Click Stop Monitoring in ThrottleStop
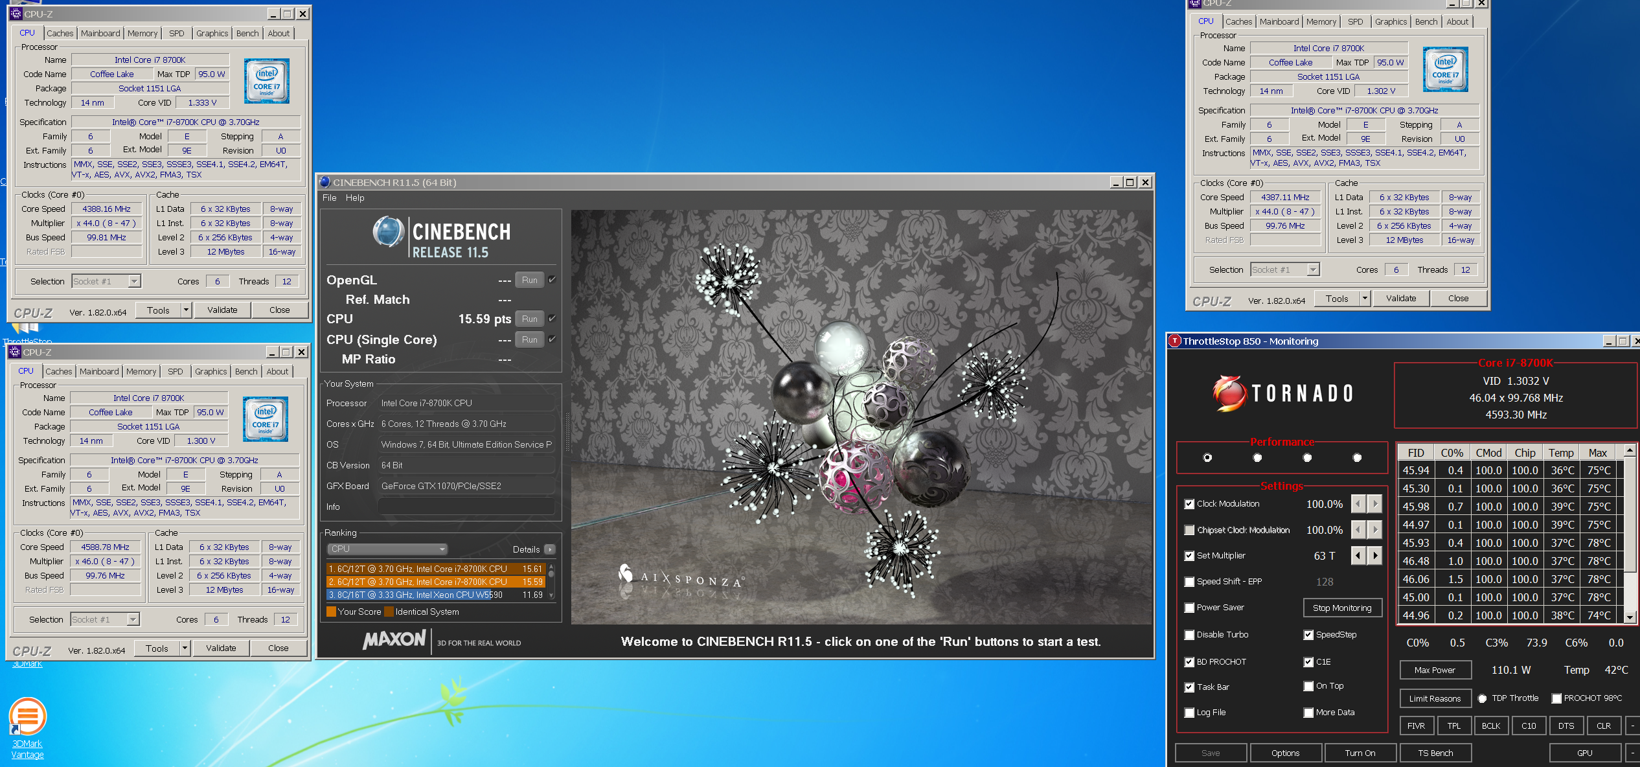Image resolution: width=1640 pixels, height=767 pixels. 1342,608
